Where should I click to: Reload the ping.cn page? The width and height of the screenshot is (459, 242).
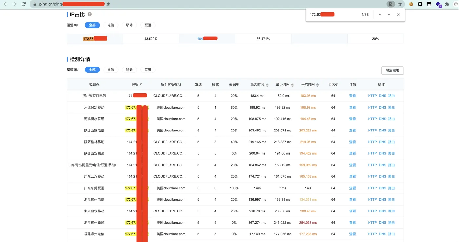click(24, 4)
